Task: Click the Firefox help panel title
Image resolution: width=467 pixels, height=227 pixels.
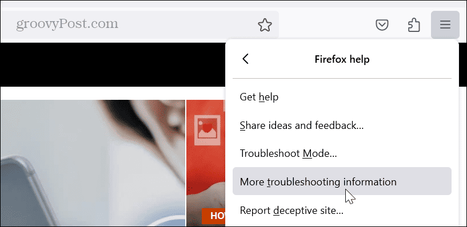Action: [342, 59]
